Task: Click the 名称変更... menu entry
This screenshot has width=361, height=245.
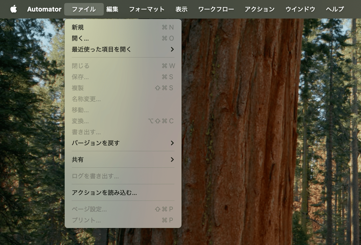Action: (x=123, y=99)
